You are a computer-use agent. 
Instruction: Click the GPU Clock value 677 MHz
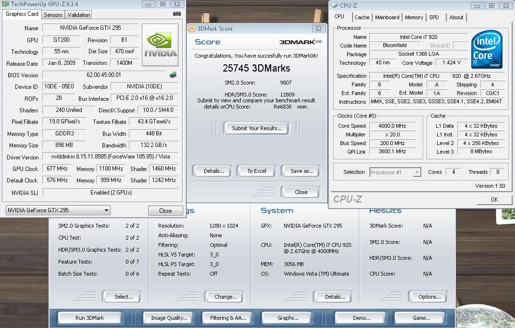coord(57,169)
